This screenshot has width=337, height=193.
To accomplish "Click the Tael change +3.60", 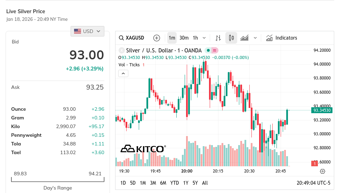I will coord(98,152).
